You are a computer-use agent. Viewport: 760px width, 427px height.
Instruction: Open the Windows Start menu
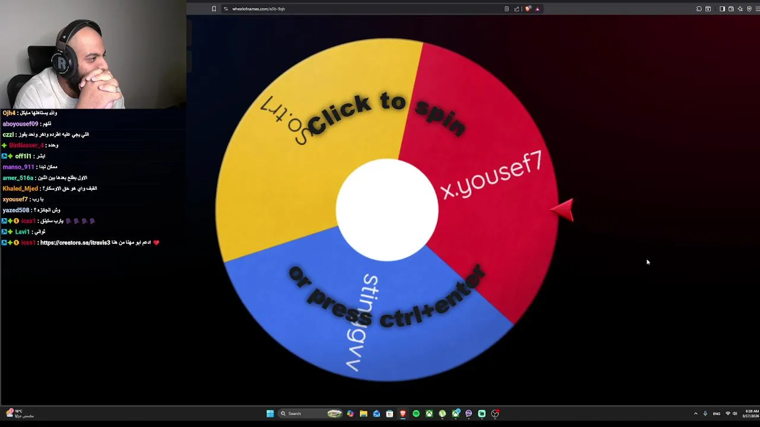click(270, 413)
